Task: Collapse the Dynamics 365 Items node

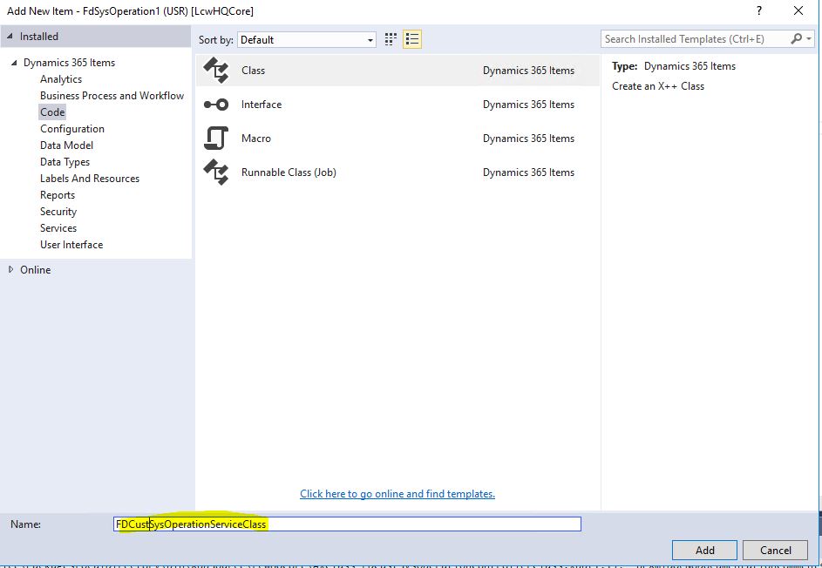Action: pos(14,63)
